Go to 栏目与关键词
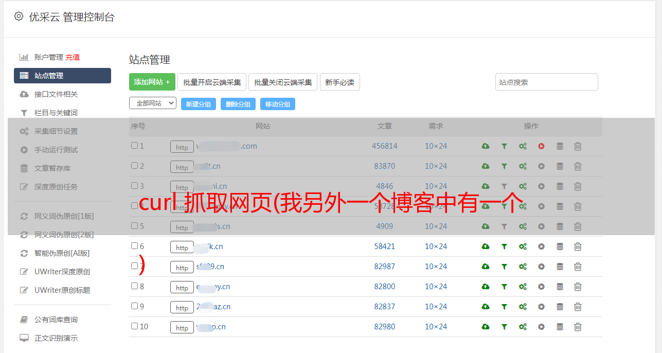662x353 pixels. click(56, 113)
